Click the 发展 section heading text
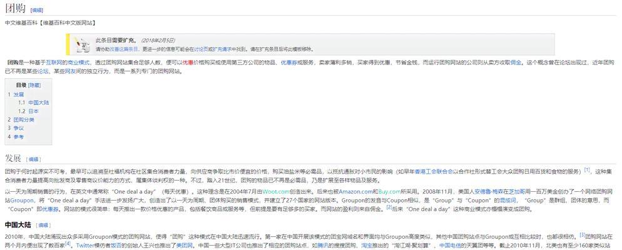622x250 pixels. pos(13,158)
